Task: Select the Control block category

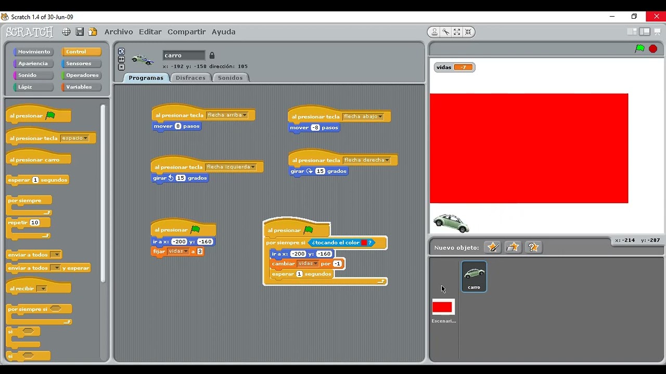Action: pos(82,52)
